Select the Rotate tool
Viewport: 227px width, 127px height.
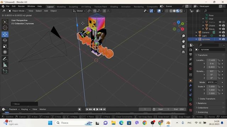(x=5, y=40)
